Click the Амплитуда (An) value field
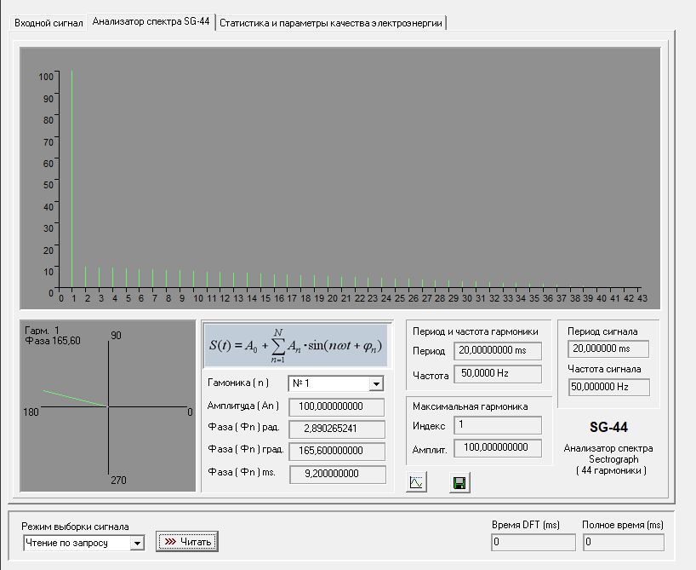This screenshot has height=570, width=696. 337,406
